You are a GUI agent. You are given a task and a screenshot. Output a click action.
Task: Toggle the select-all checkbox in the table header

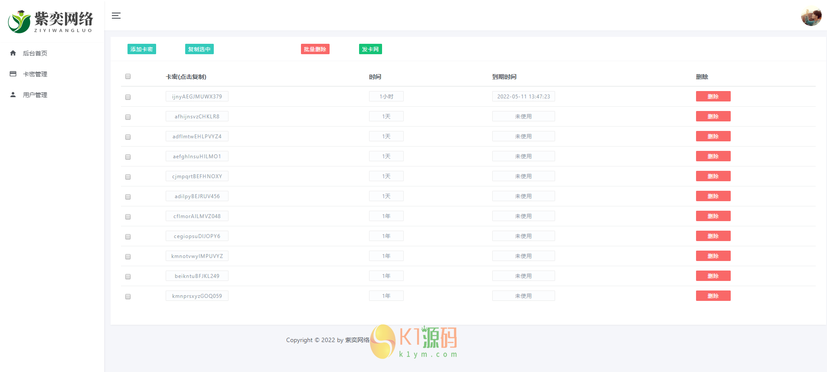tap(128, 76)
